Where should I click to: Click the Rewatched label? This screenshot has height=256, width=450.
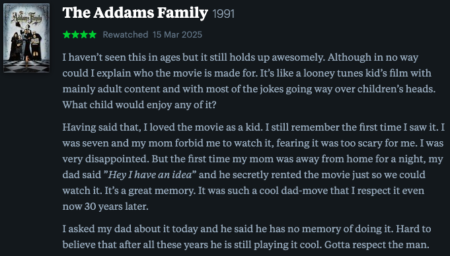pos(126,35)
